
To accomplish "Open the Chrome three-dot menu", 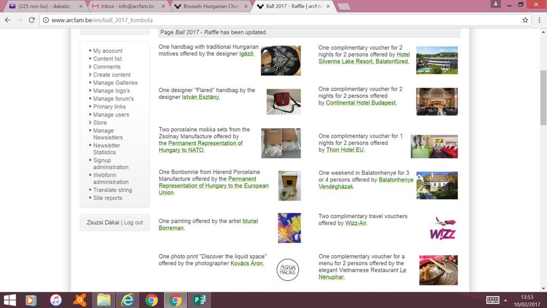I will pyautogui.click(x=540, y=20).
